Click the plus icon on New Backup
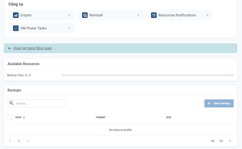The height and width of the screenshot is (149, 242). point(209,103)
